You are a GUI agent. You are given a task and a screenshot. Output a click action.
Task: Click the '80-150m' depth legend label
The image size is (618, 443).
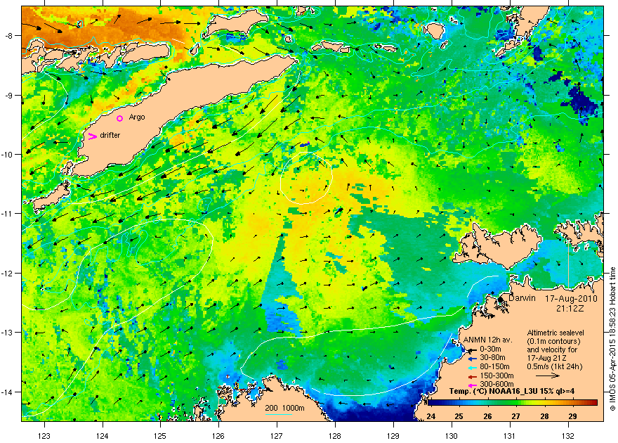[494, 367]
